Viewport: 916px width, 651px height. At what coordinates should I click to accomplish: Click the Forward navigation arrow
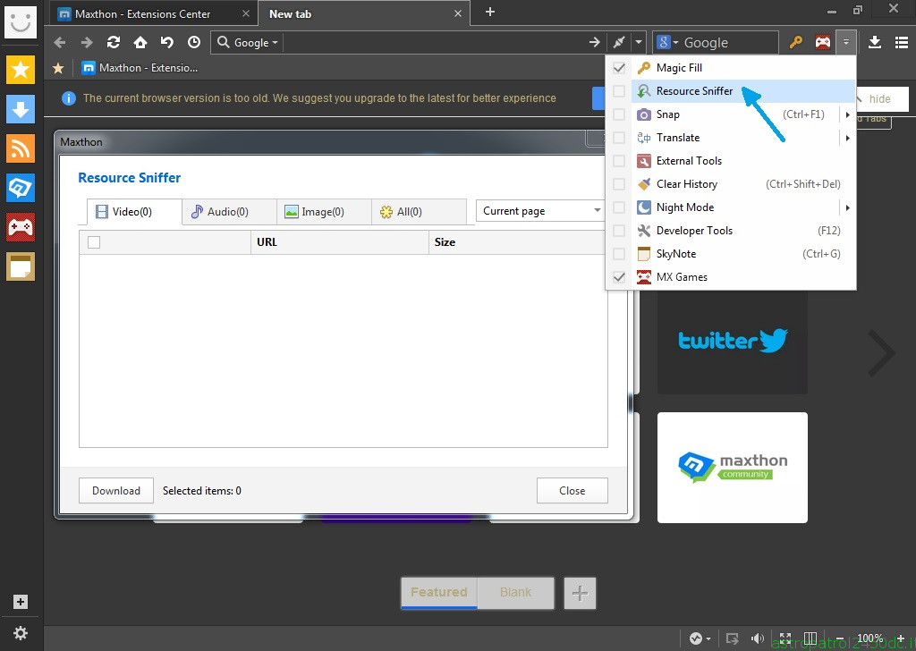click(87, 42)
